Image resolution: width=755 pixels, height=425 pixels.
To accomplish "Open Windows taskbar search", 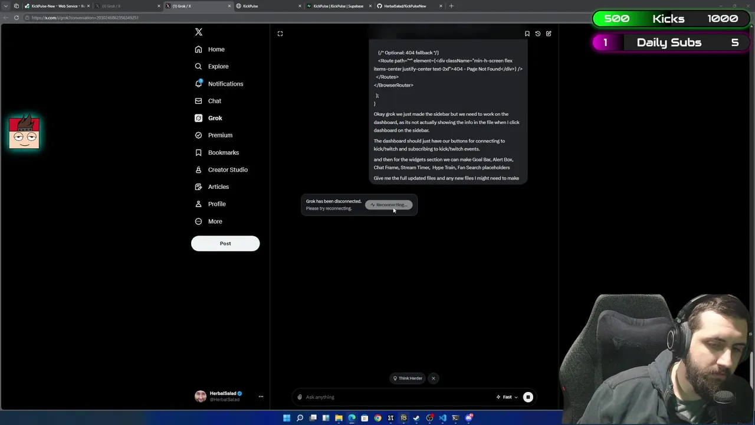I will (x=300, y=418).
